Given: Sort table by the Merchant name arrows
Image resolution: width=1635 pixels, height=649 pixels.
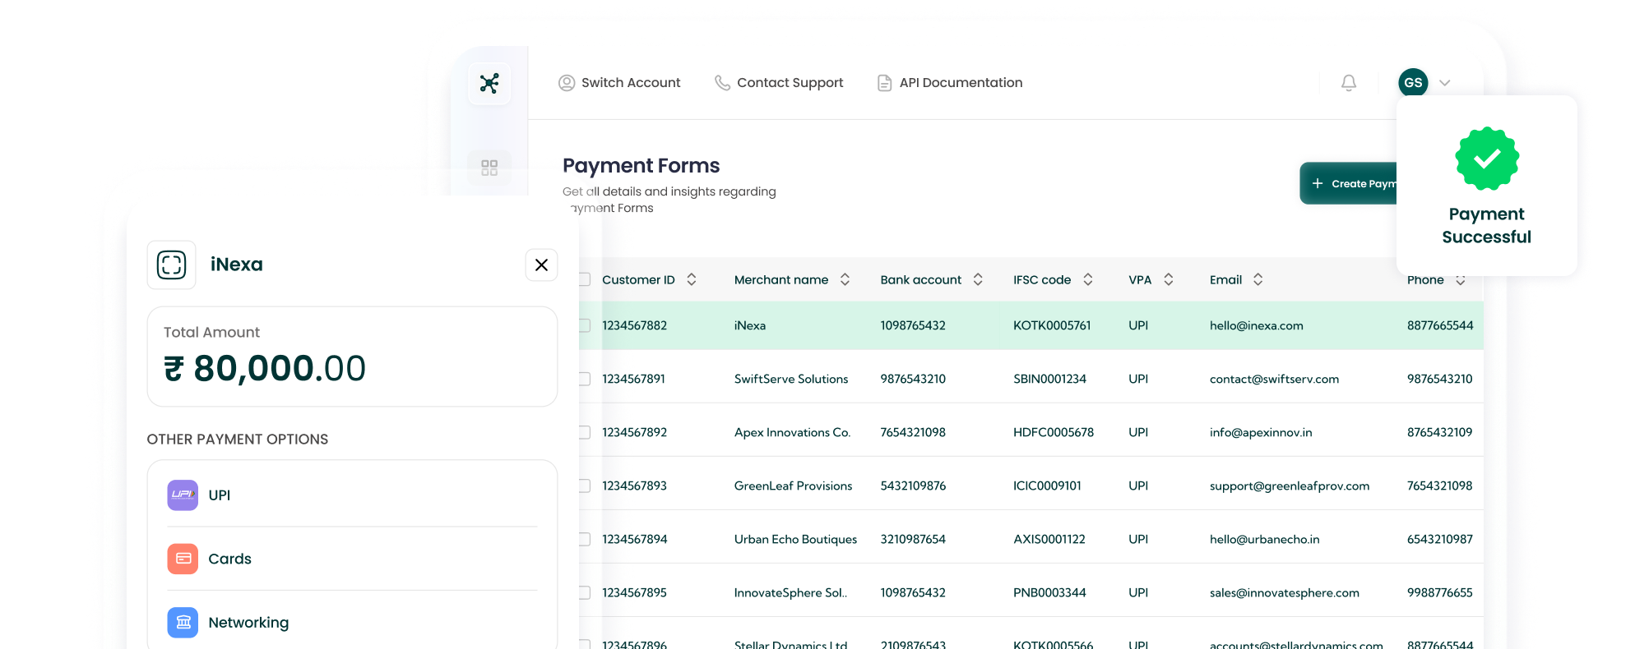Looking at the screenshot, I should (x=845, y=279).
